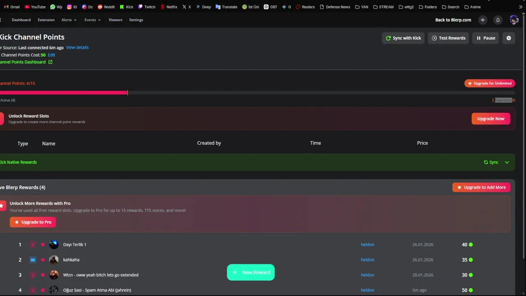526x296 pixels.
Task: Open the user profile avatar menu
Action: coord(514,20)
